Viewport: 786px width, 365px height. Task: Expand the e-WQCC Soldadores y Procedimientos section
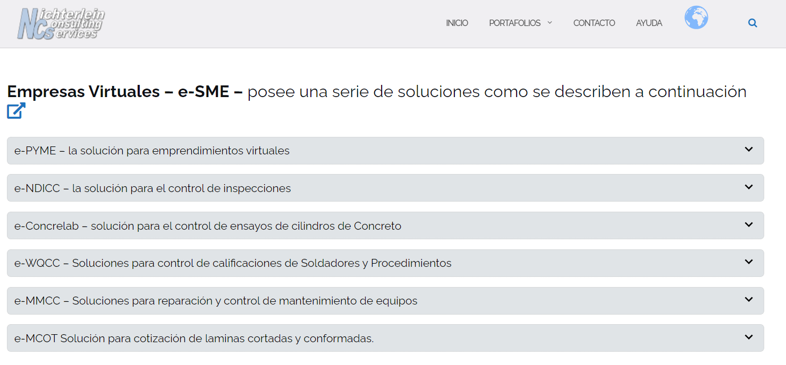point(233,263)
